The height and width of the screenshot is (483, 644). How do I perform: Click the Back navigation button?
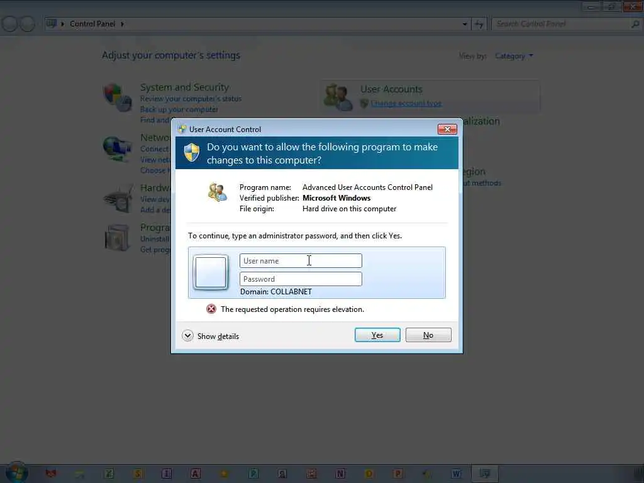pyautogui.click(x=10, y=24)
